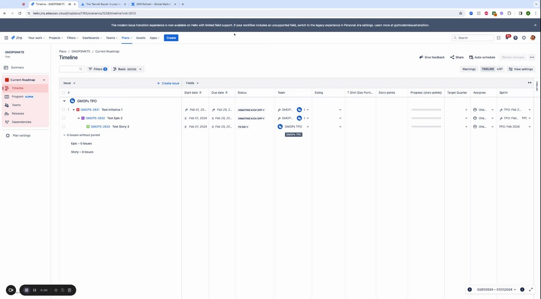Open the Dashboards menu
Viewport: 541px width, 299px height.
pos(92,38)
